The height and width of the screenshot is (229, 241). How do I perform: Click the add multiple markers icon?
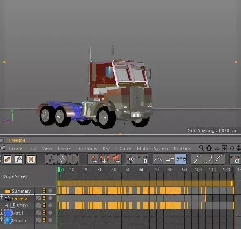tap(104, 159)
